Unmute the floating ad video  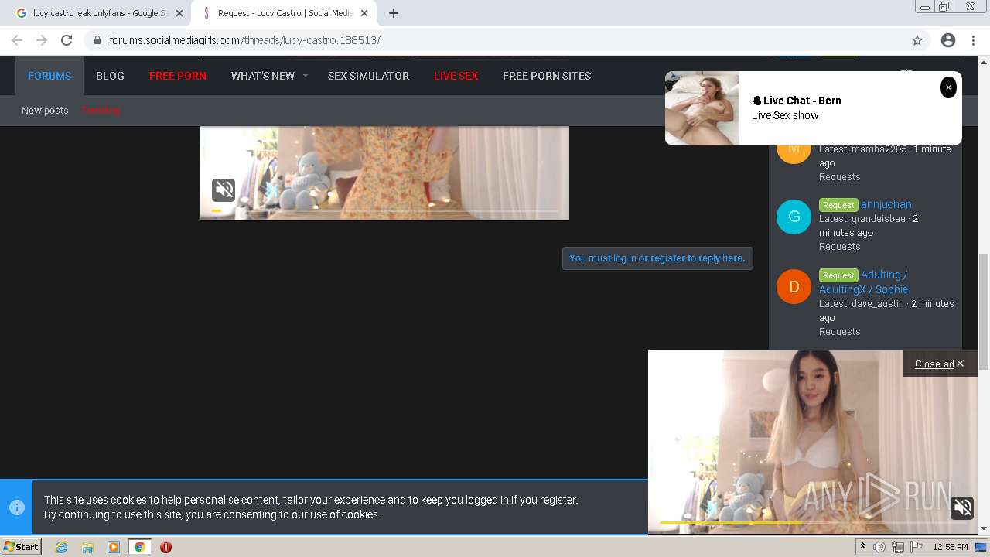(x=963, y=507)
